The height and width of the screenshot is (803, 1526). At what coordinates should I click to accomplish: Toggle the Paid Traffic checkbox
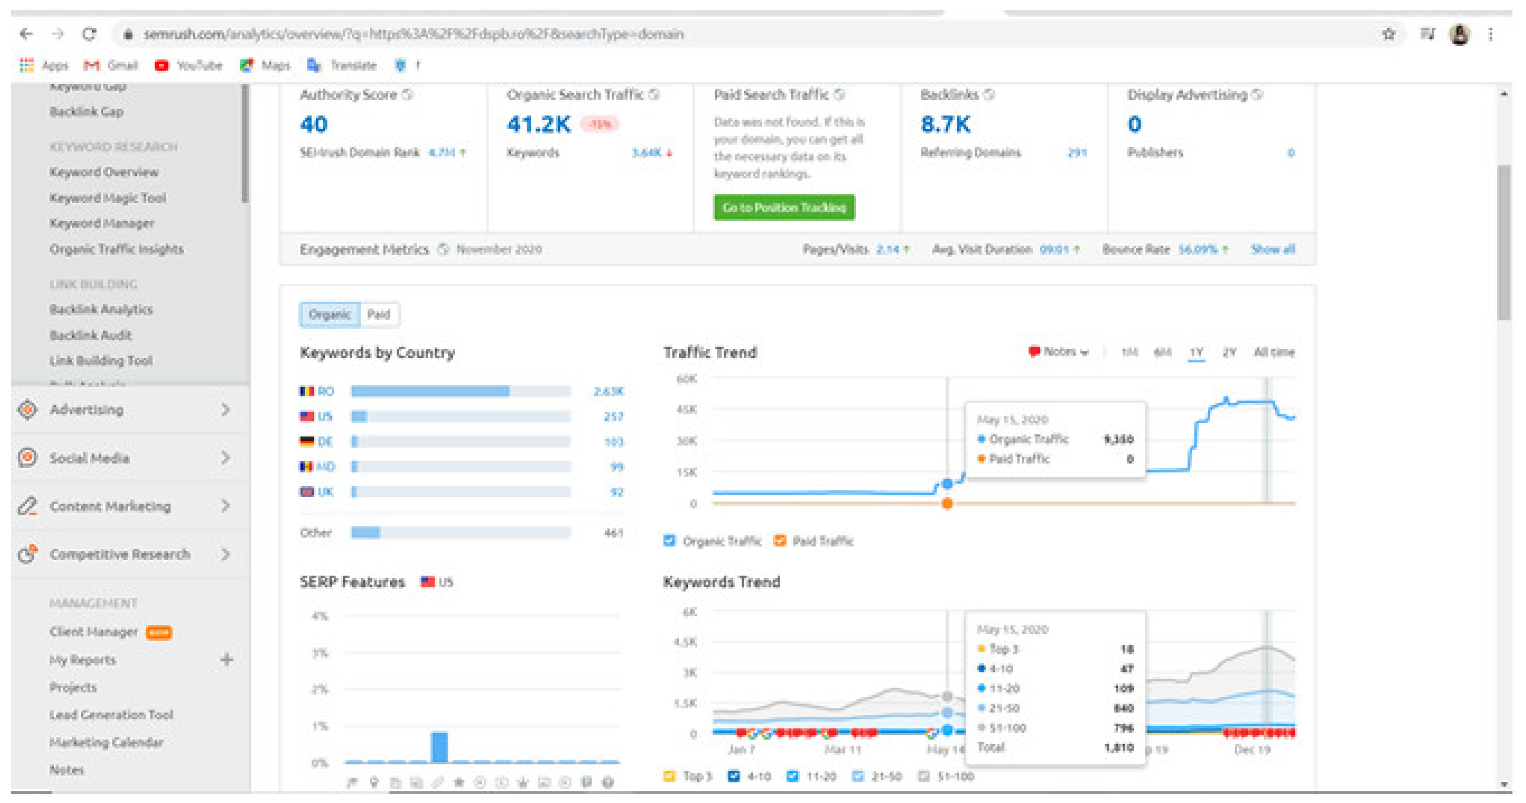pyautogui.click(x=780, y=541)
